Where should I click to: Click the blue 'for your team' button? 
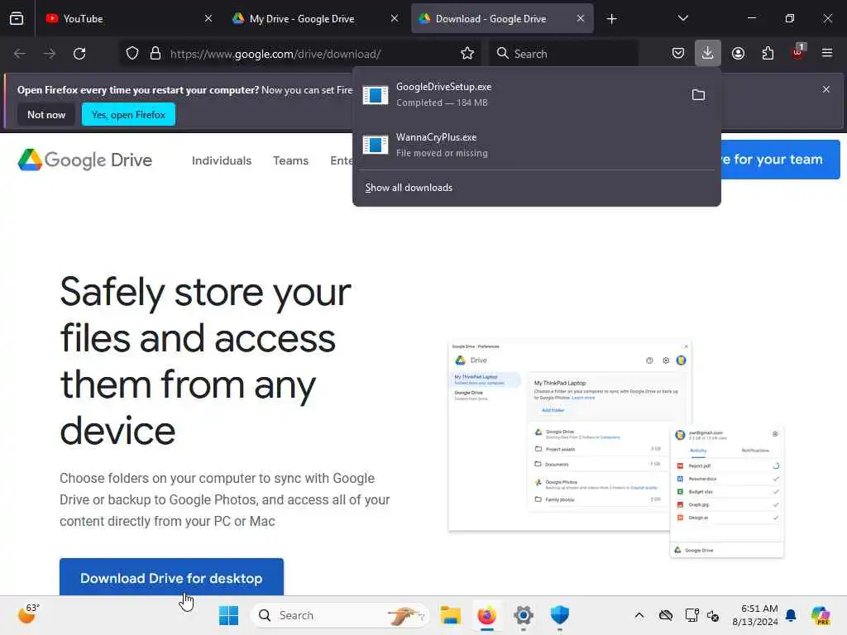click(x=781, y=160)
